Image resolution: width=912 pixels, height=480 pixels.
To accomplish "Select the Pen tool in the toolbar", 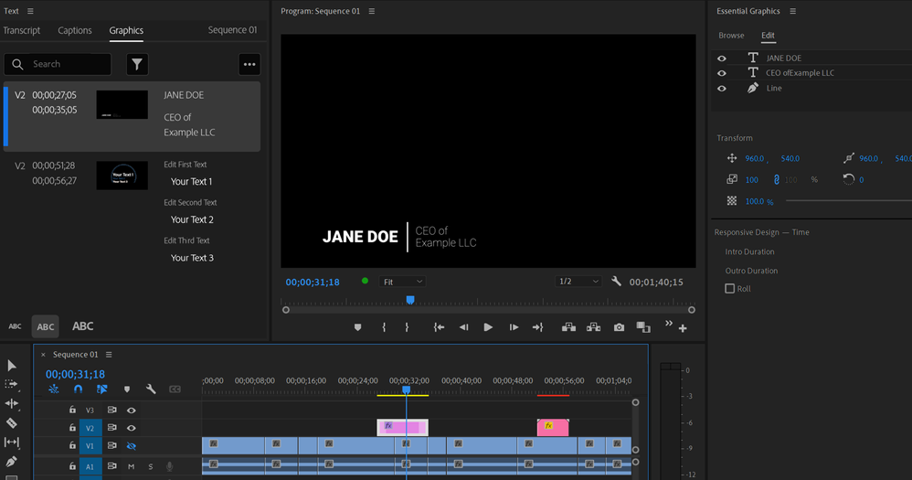I will 12,462.
